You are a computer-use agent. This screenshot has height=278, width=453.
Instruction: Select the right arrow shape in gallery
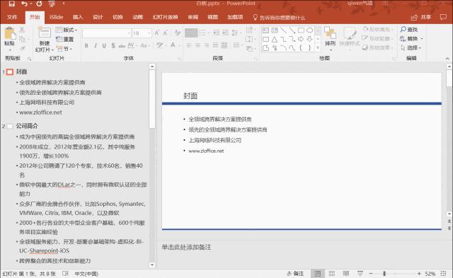coord(301,39)
